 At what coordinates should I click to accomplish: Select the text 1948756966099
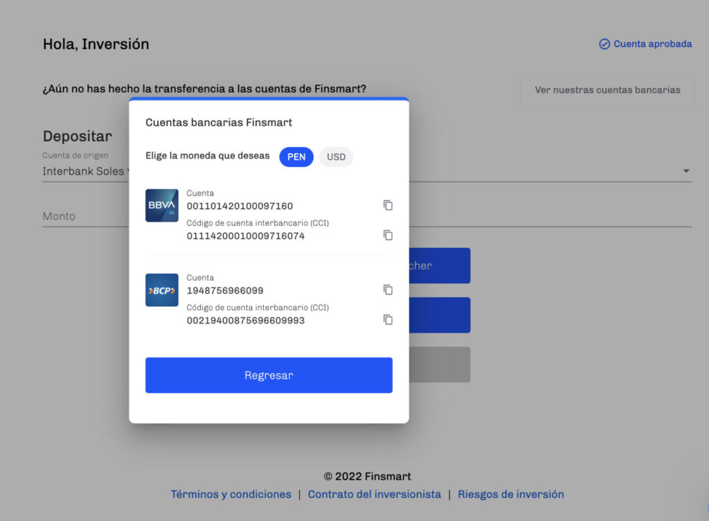225,291
